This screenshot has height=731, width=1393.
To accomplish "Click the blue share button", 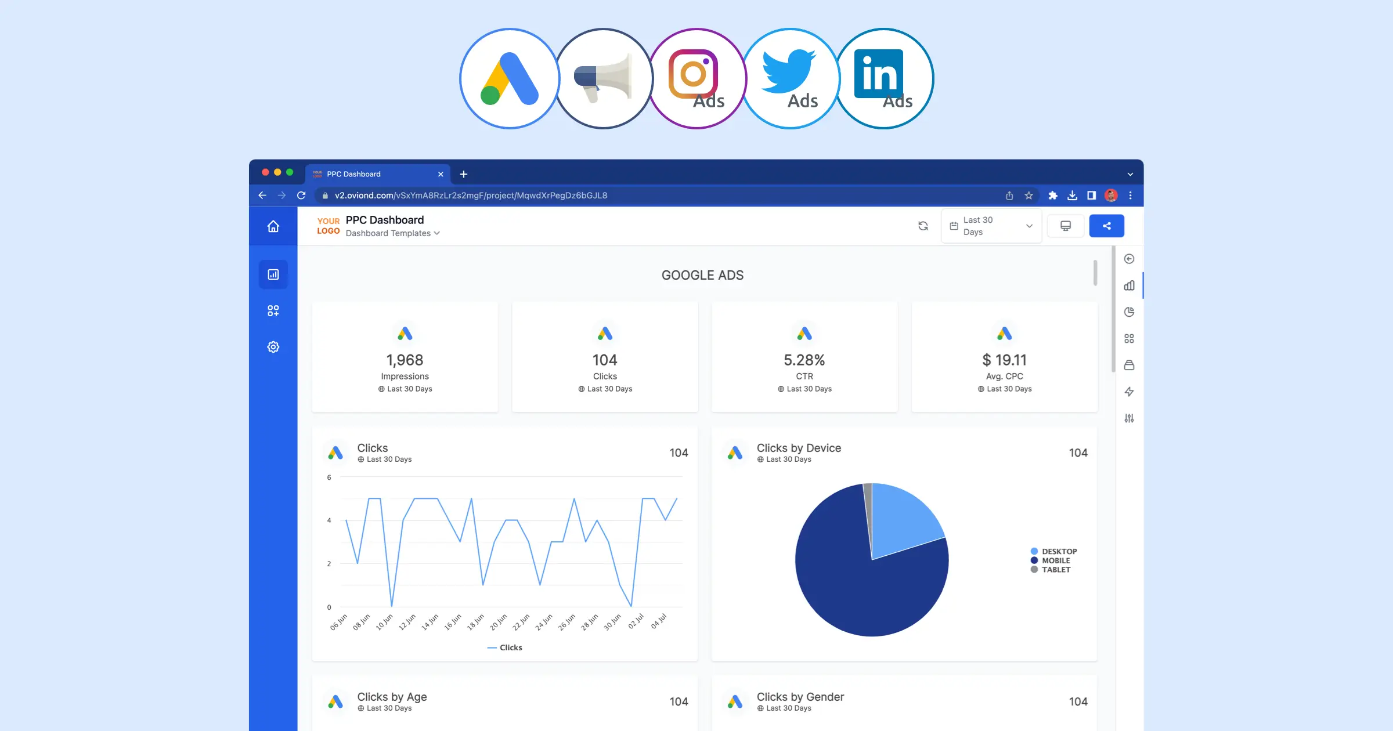I will (x=1106, y=226).
